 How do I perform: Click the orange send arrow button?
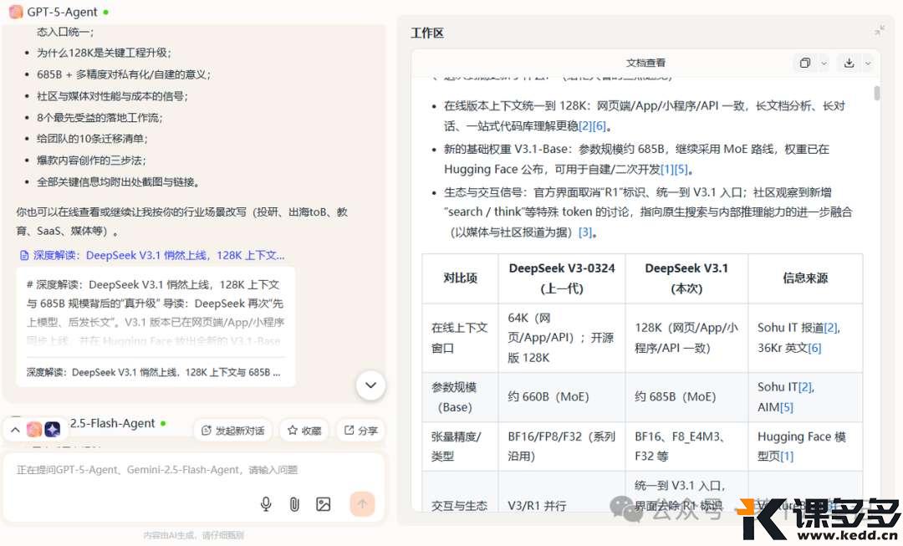362,504
